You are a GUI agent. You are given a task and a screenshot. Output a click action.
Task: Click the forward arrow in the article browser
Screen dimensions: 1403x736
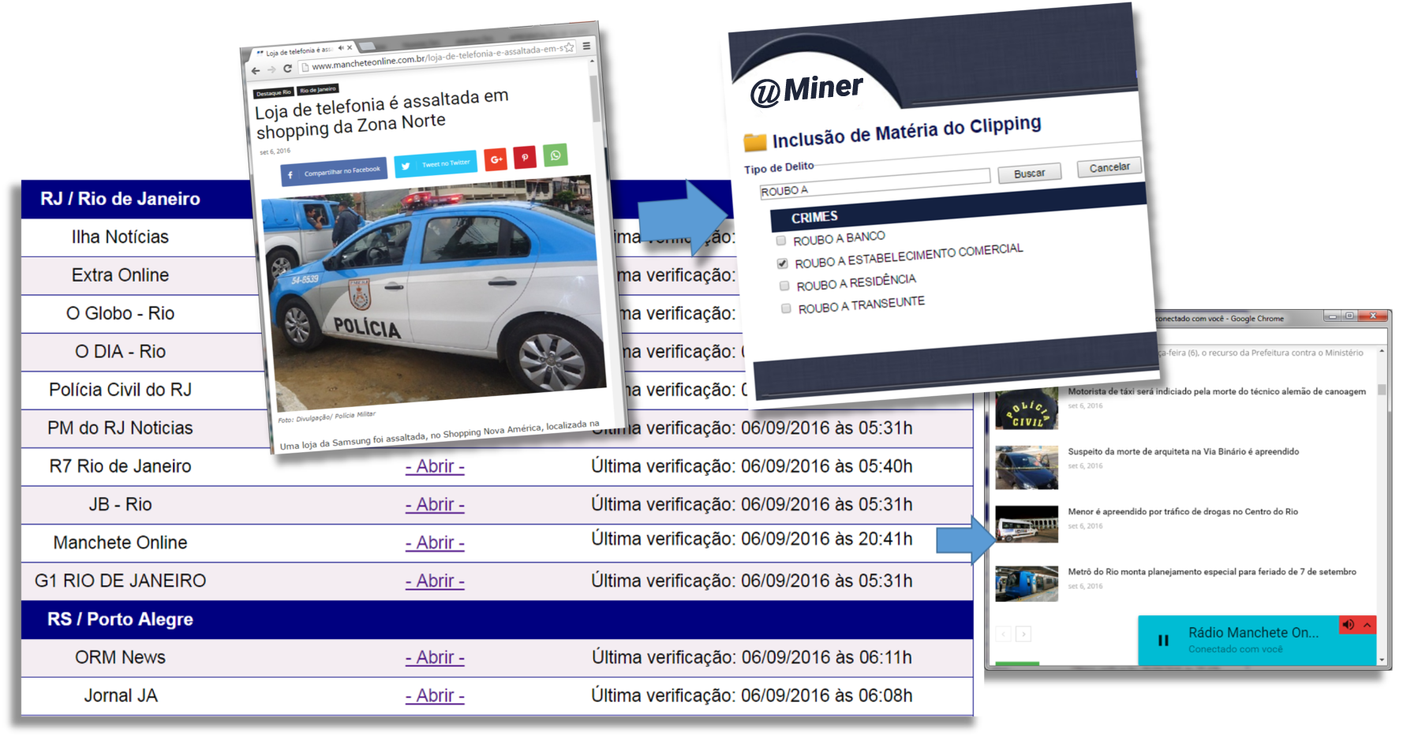tap(271, 69)
